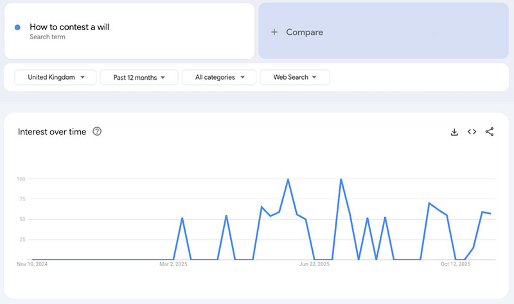Click the 'Interest over time' heading
The width and height of the screenshot is (514, 304).
point(51,132)
